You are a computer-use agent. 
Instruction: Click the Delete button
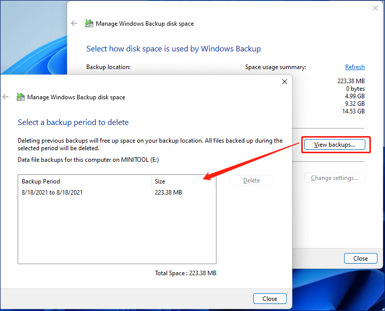point(252,180)
